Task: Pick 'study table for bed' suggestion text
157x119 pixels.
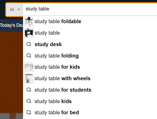Action: coord(57,113)
